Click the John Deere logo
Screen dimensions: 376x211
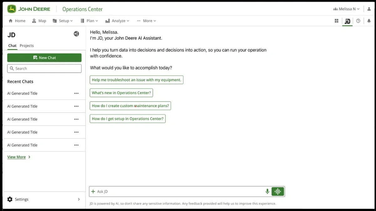(29, 9)
